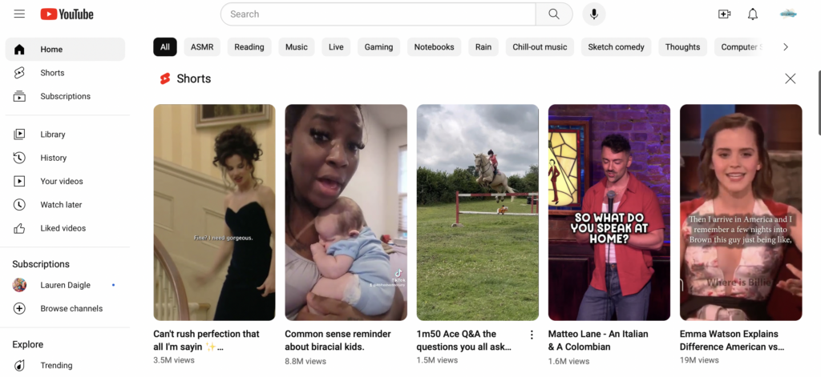821x377 pixels.
Task: Click the '3.5M views' text
Action: click(174, 359)
